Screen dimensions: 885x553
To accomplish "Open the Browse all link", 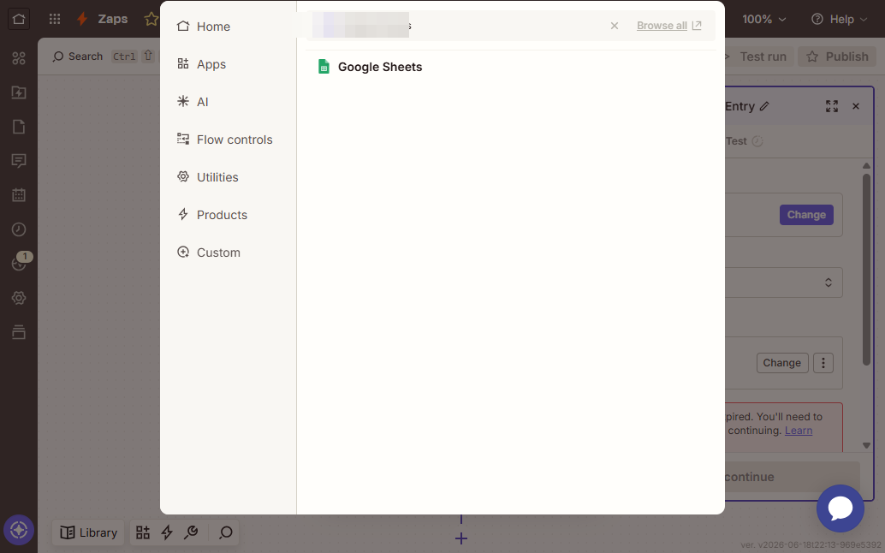I will click(668, 26).
